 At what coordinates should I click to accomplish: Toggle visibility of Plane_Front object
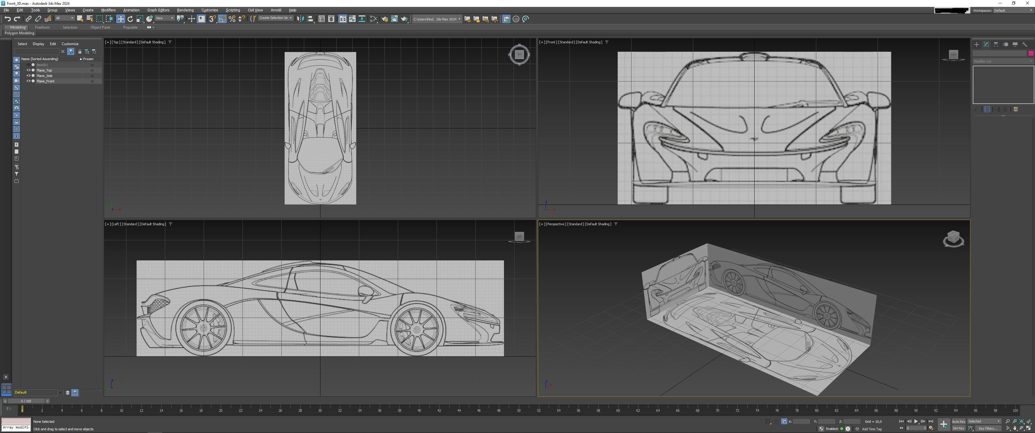click(x=29, y=81)
